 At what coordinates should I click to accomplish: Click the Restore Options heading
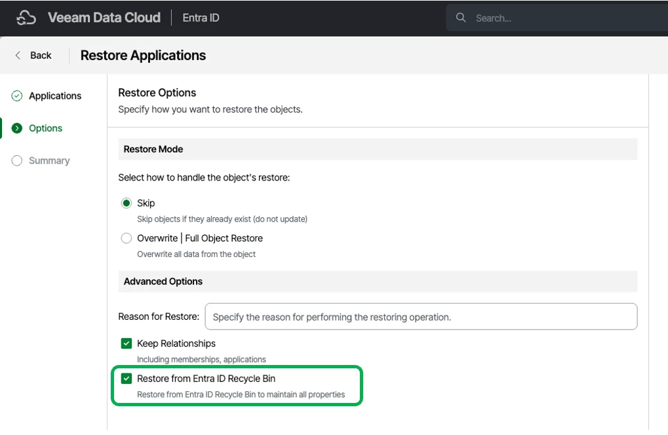click(x=157, y=93)
